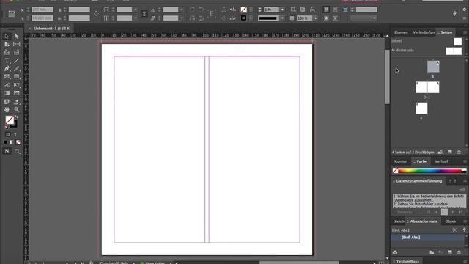
Task: Switch to the Kontur tab
Action: (401, 161)
